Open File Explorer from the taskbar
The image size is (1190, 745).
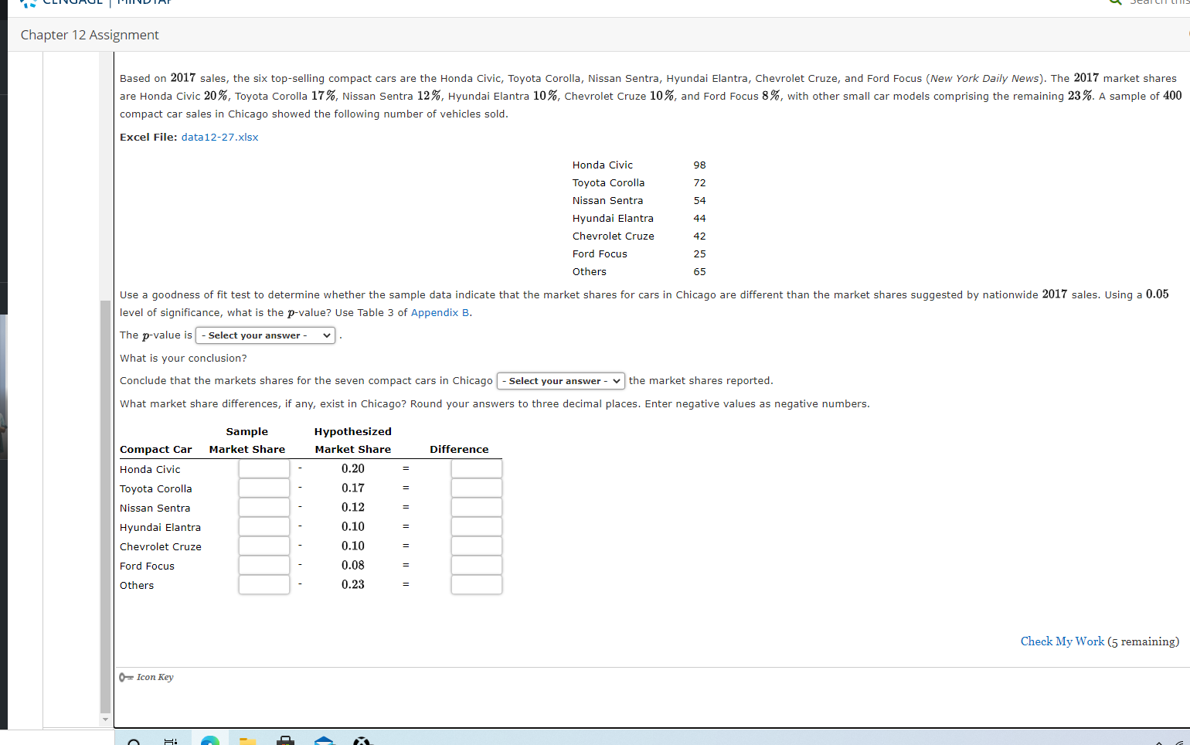(x=247, y=740)
